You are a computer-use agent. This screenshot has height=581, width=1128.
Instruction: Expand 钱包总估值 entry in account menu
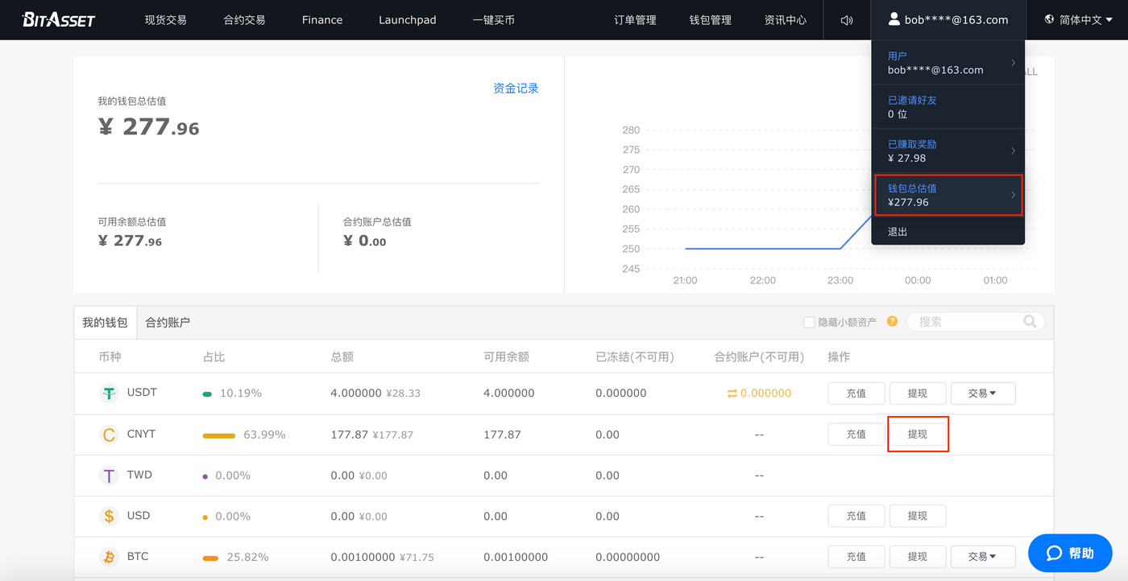(948, 195)
